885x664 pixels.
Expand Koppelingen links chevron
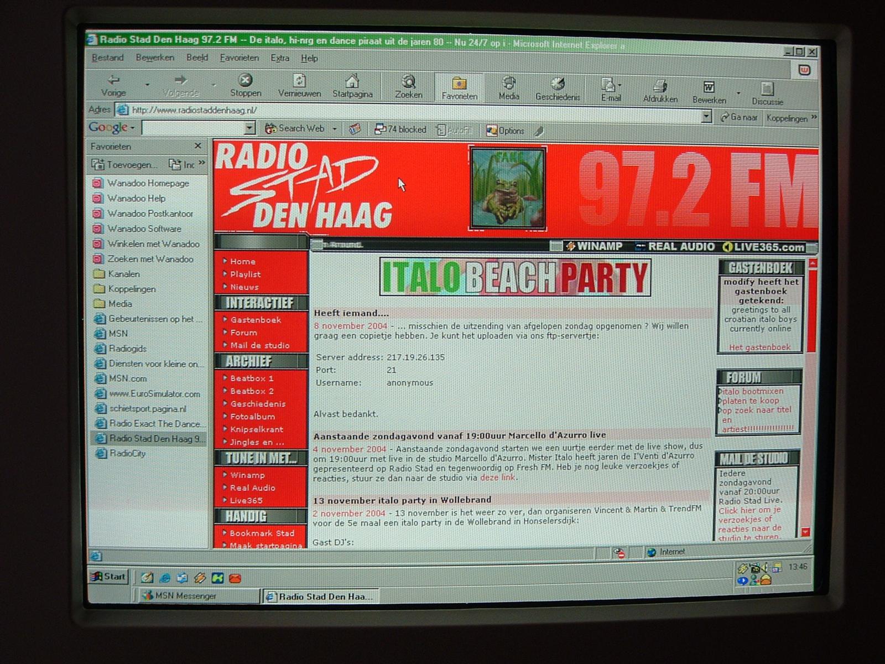pos(814,117)
